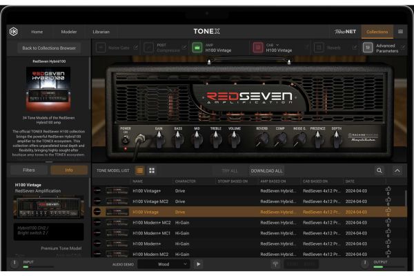Screen dimensions: 414x276
Task: Click the IK Multimedia logo icon
Action: tap(14, 32)
